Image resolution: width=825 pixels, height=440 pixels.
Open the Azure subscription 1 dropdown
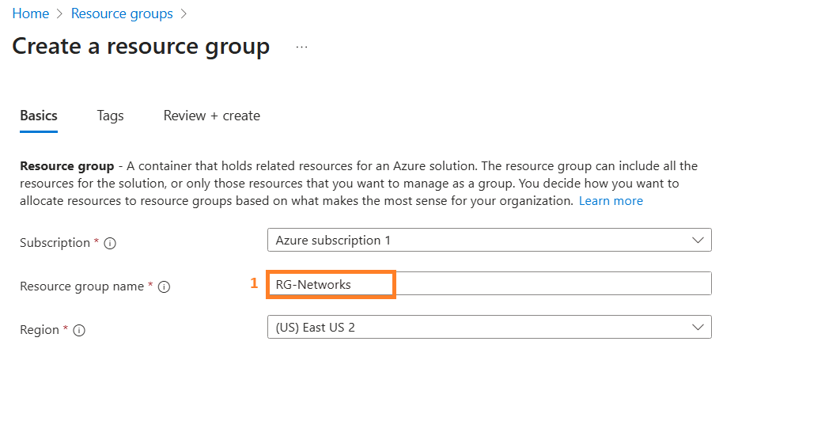[490, 240]
